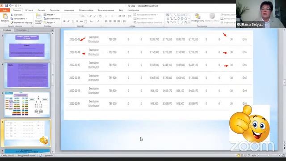Open the font color A picker
Viewport: 286px width, 161px height.
pos(98,21)
